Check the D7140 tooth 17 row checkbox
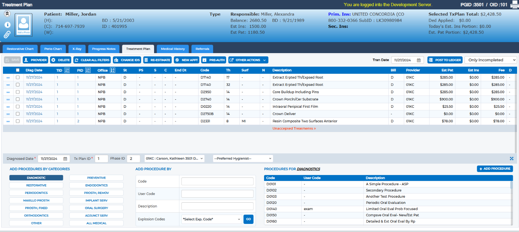 pos(18,77)
